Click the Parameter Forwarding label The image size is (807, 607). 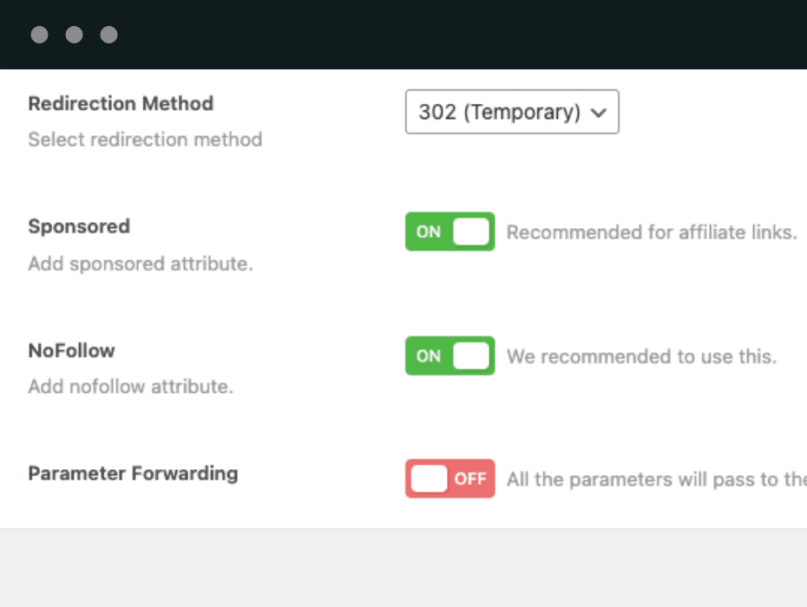click(133, 473)
